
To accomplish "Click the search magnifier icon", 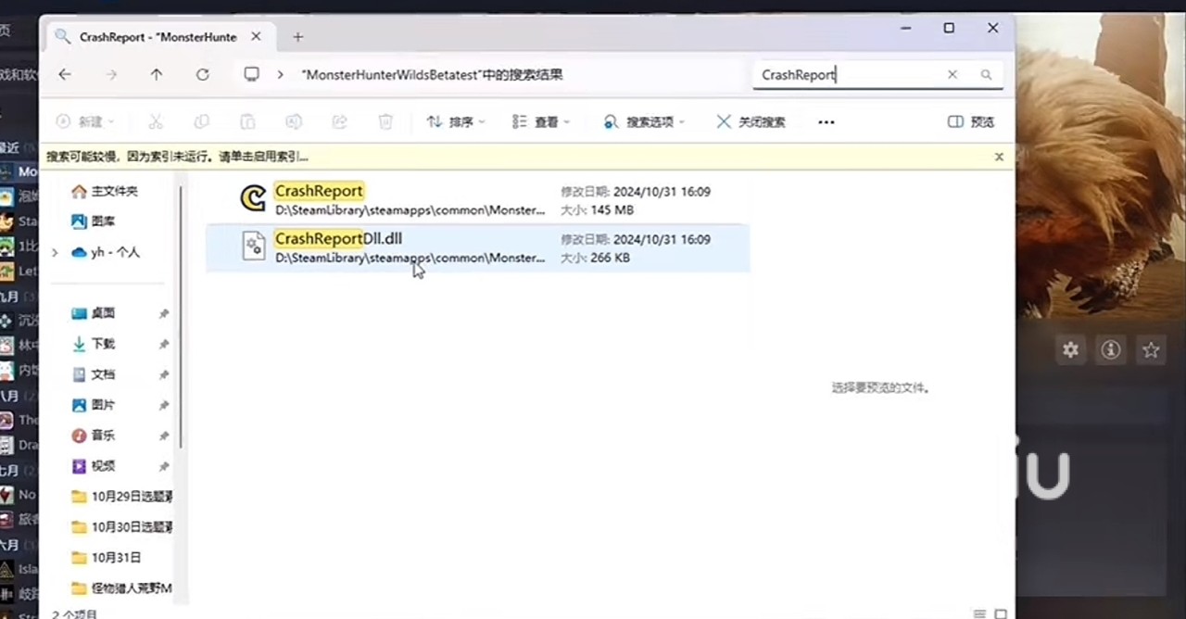I will pyautogui.click(x=986, y=75).
